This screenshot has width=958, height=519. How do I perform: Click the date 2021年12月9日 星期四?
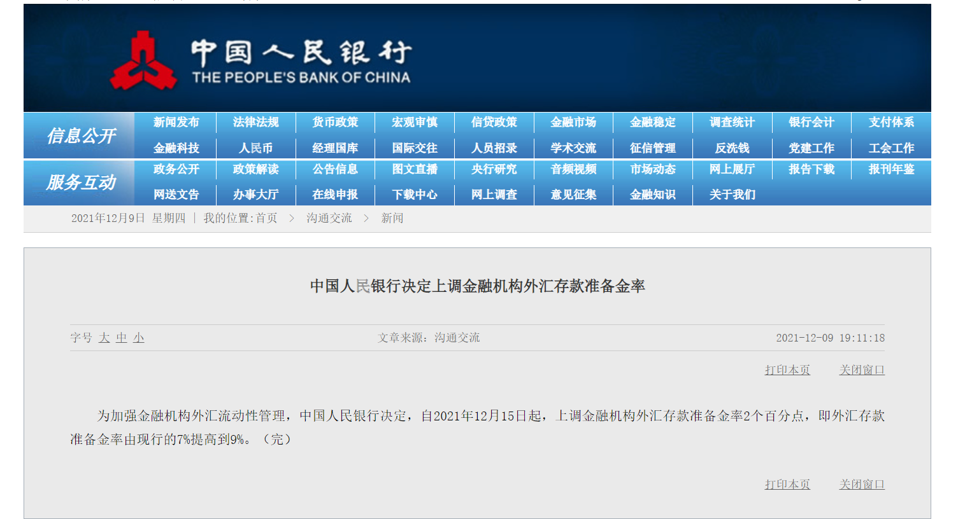[128, 218]
